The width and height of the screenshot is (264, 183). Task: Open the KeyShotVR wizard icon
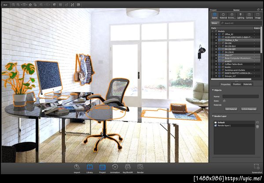click(x=128, y=167)
